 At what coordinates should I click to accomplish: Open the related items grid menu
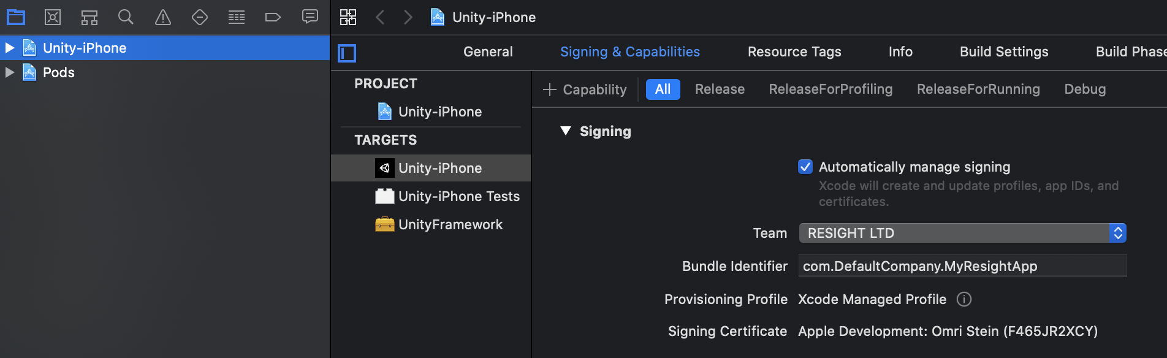click(x=348, y=17)
